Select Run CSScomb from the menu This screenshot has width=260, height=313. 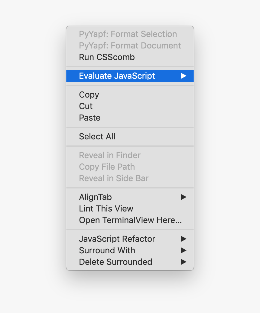[130, 57]
